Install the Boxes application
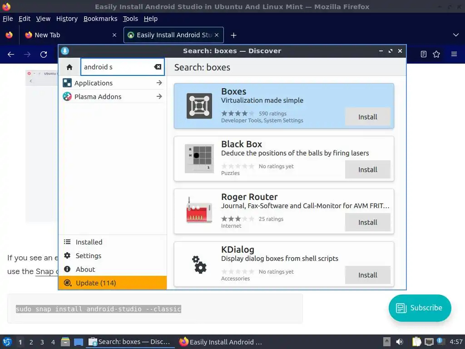The image size is (465, 349). click(x=368, y=117)
